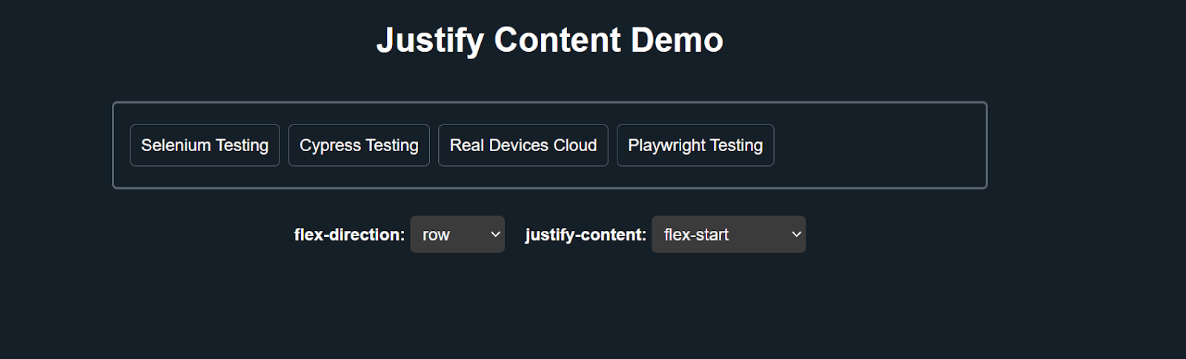Click the word "Justify" in the heading

click(430, 40)
